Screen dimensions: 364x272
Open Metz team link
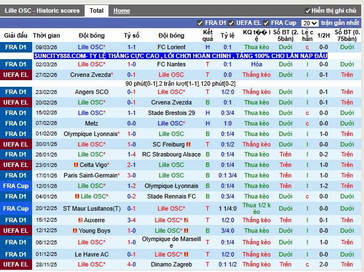92,123
